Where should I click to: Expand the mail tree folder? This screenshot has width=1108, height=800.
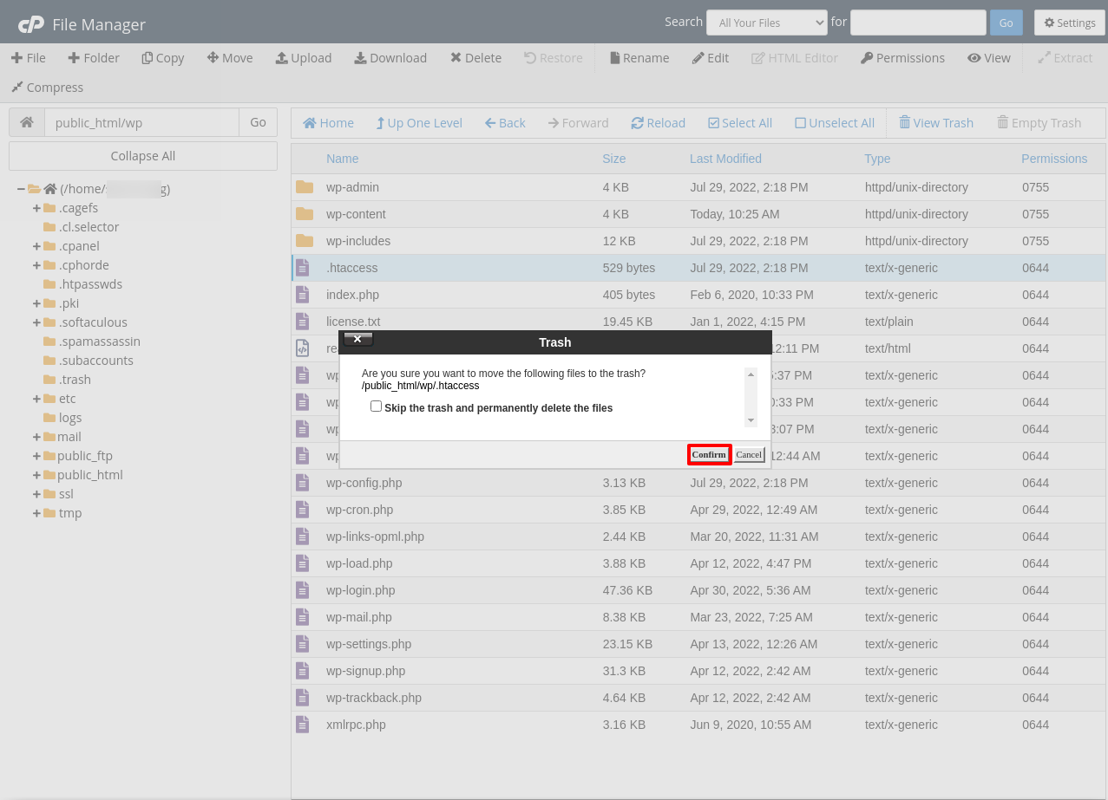36,437
